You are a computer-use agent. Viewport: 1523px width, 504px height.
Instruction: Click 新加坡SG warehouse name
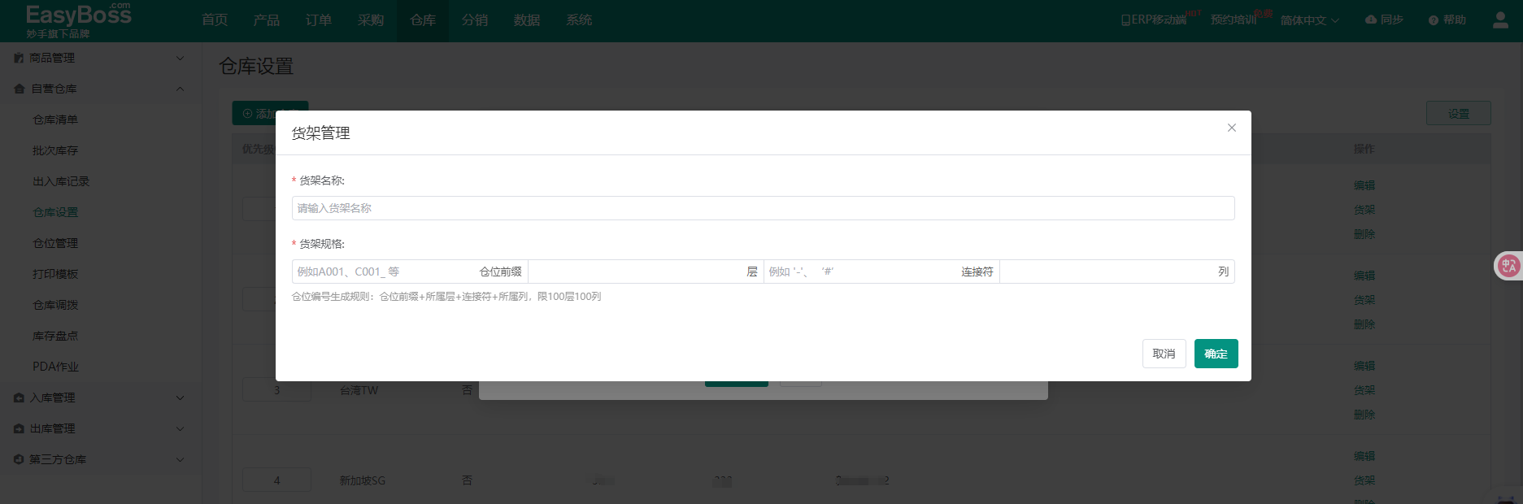tap(363, 480)
